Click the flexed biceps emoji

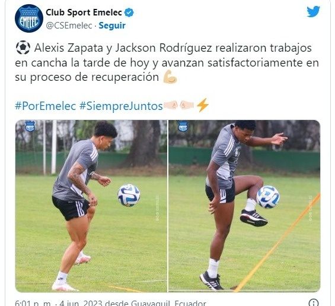[170, 77]
